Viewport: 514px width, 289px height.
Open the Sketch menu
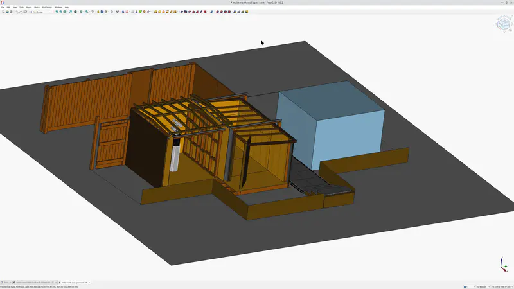click(37, 7)
